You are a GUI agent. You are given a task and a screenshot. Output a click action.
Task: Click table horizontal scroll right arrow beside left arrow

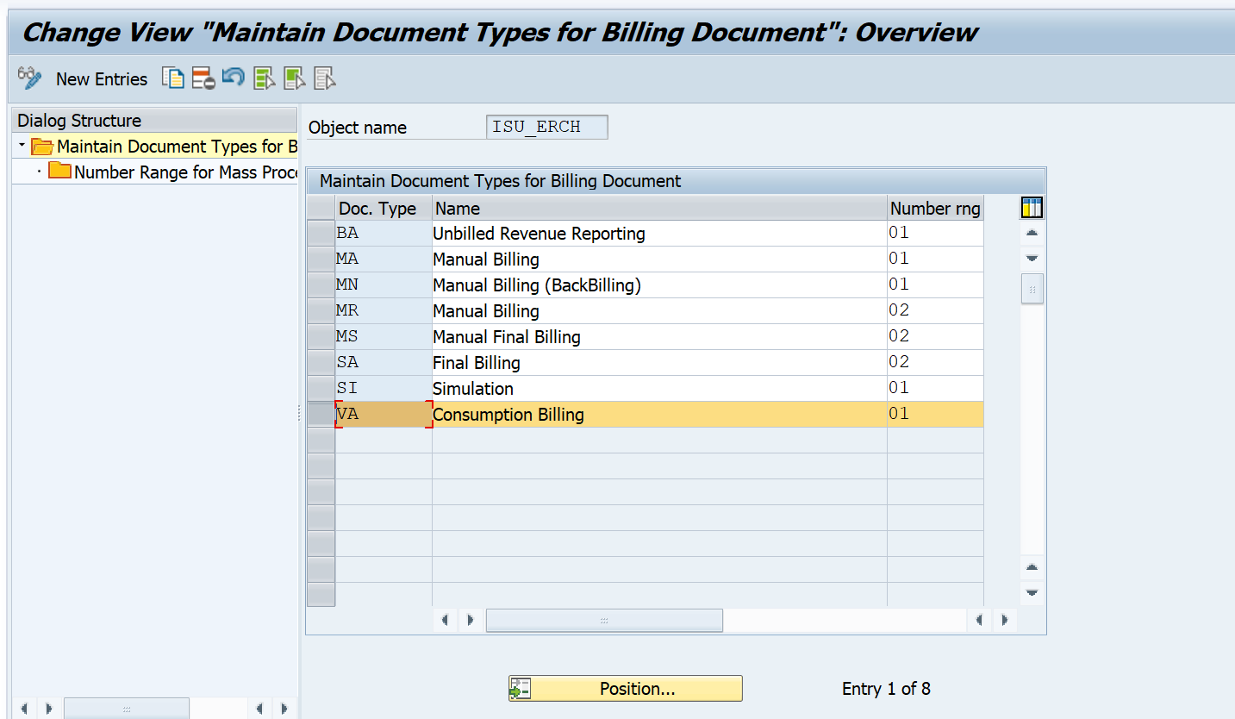click(471, 620)
